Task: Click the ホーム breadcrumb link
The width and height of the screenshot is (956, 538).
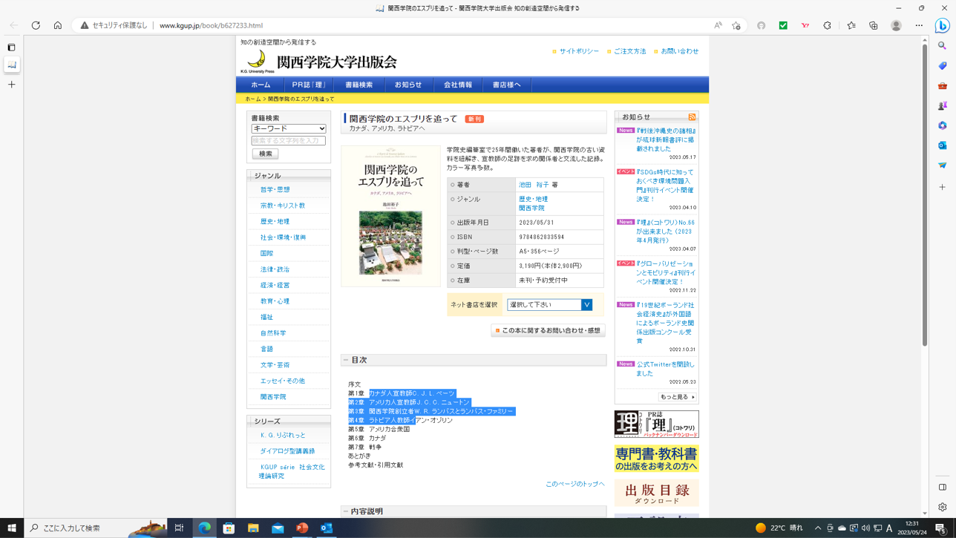Action: pos(253,99)
